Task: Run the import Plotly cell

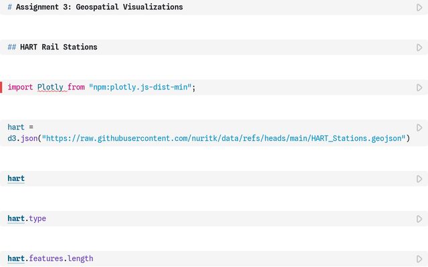Action: coord(419,87)
